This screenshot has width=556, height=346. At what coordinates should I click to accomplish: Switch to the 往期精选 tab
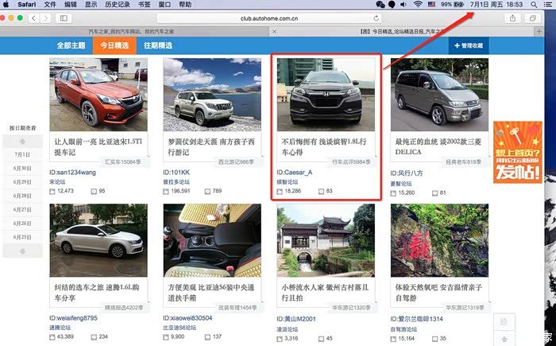(x=158, y=45)
